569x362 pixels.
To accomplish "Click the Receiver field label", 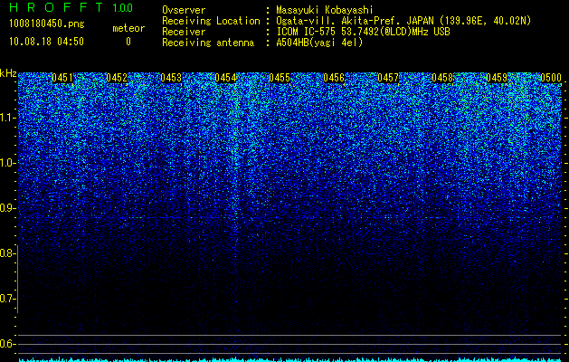I will tap(184, 32).
